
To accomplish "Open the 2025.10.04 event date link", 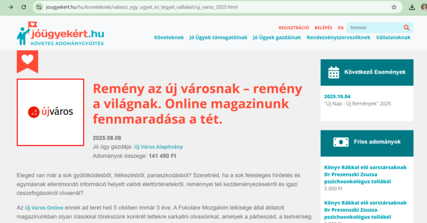I will (x=337, y=96).
